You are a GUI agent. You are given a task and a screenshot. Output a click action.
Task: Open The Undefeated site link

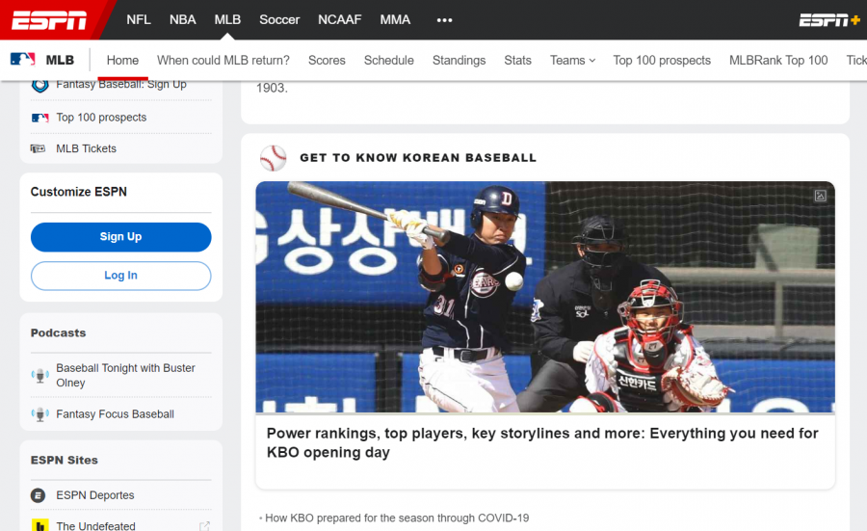click(95, 526)
